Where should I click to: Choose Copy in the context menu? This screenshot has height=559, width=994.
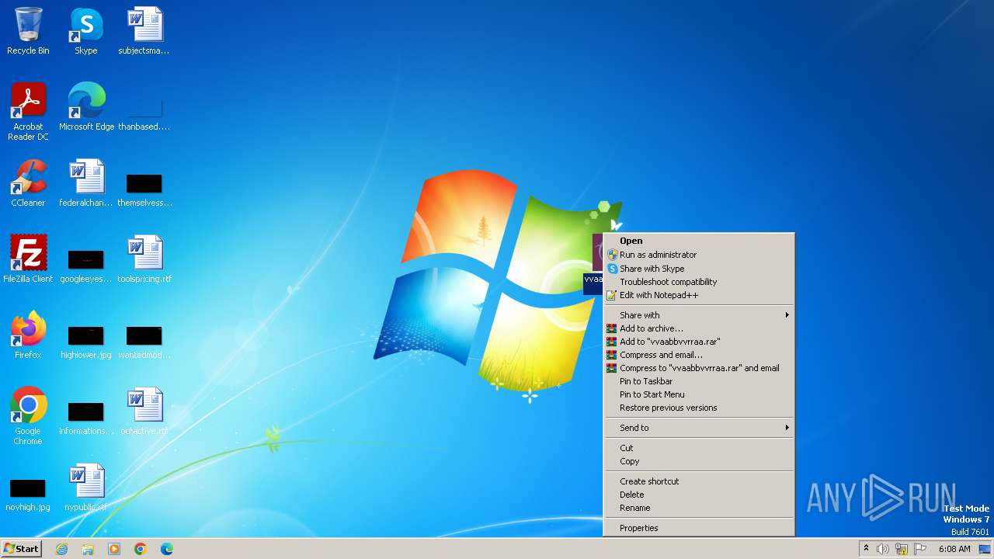(x=699, y=461)
